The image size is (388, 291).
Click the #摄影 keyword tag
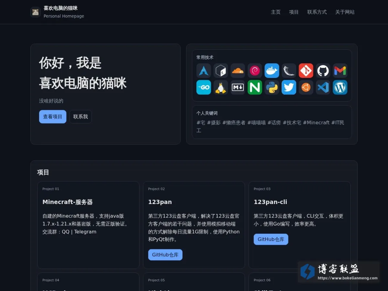tap(214, 123)
